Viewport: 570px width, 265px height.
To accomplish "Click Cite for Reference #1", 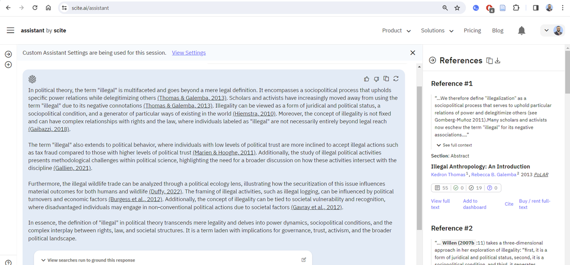I will (x=509, y=204).
